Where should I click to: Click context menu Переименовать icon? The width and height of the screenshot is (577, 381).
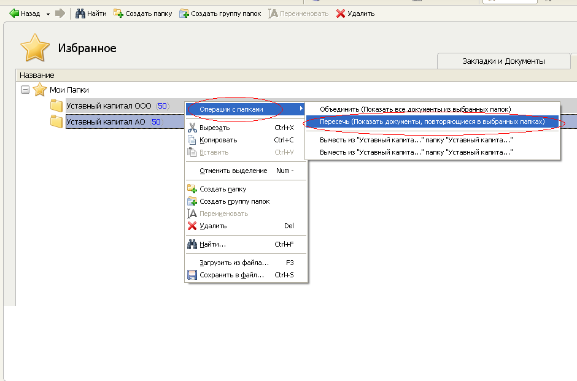192,214
